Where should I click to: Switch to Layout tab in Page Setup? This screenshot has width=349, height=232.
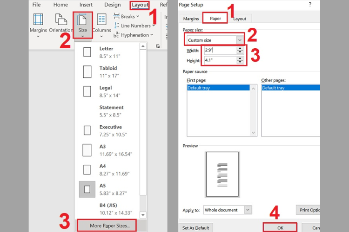click(x=240, y=19)
